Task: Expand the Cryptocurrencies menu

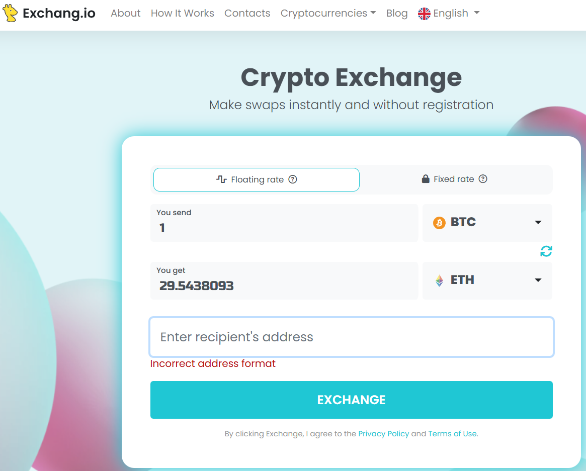Action: pyautogui.click(x=328, y=14)
